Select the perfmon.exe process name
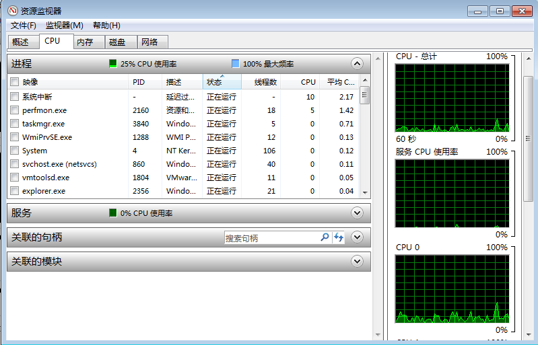The image size is (538, 345). coord(44,110)
